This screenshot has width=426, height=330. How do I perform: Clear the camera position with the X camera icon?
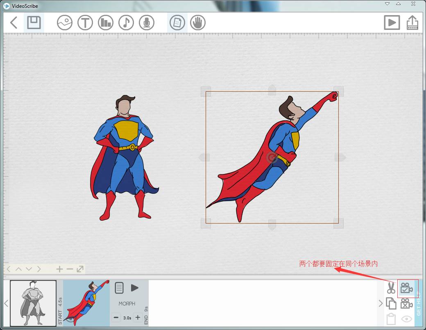[x=406, y=303]
